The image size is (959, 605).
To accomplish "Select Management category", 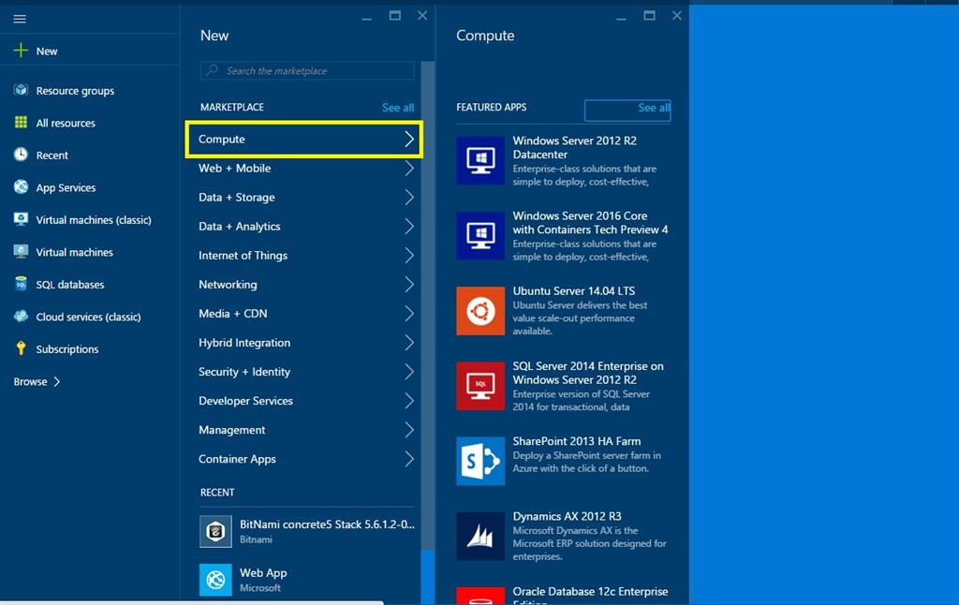I will click(x=304, y=430).
